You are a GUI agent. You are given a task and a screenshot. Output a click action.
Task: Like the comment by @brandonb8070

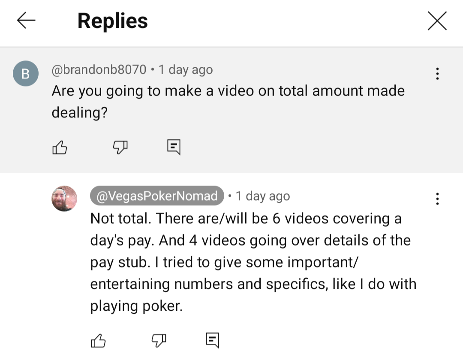tap(60, 147)
